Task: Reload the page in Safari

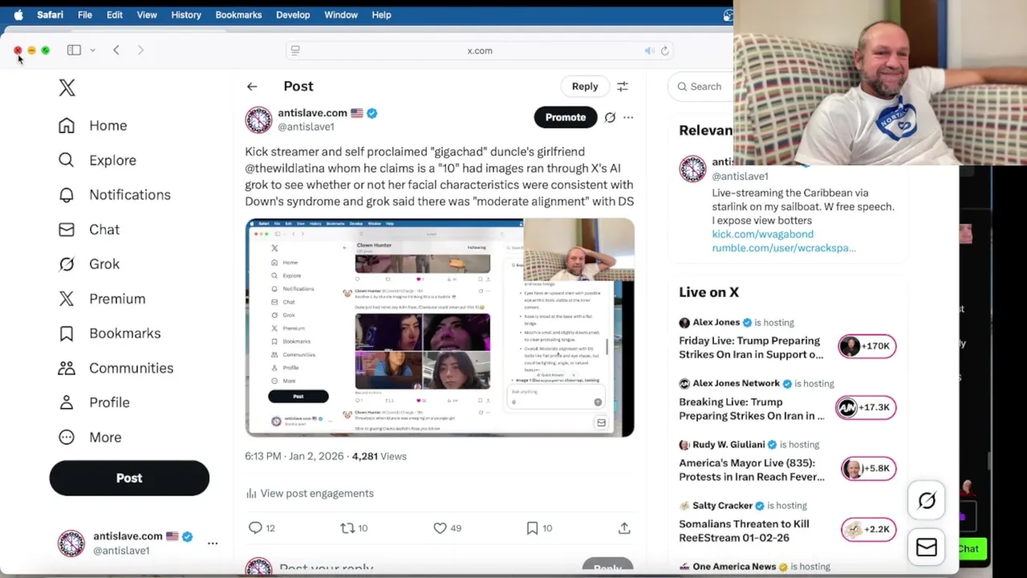Action: [x=664, y=51]
